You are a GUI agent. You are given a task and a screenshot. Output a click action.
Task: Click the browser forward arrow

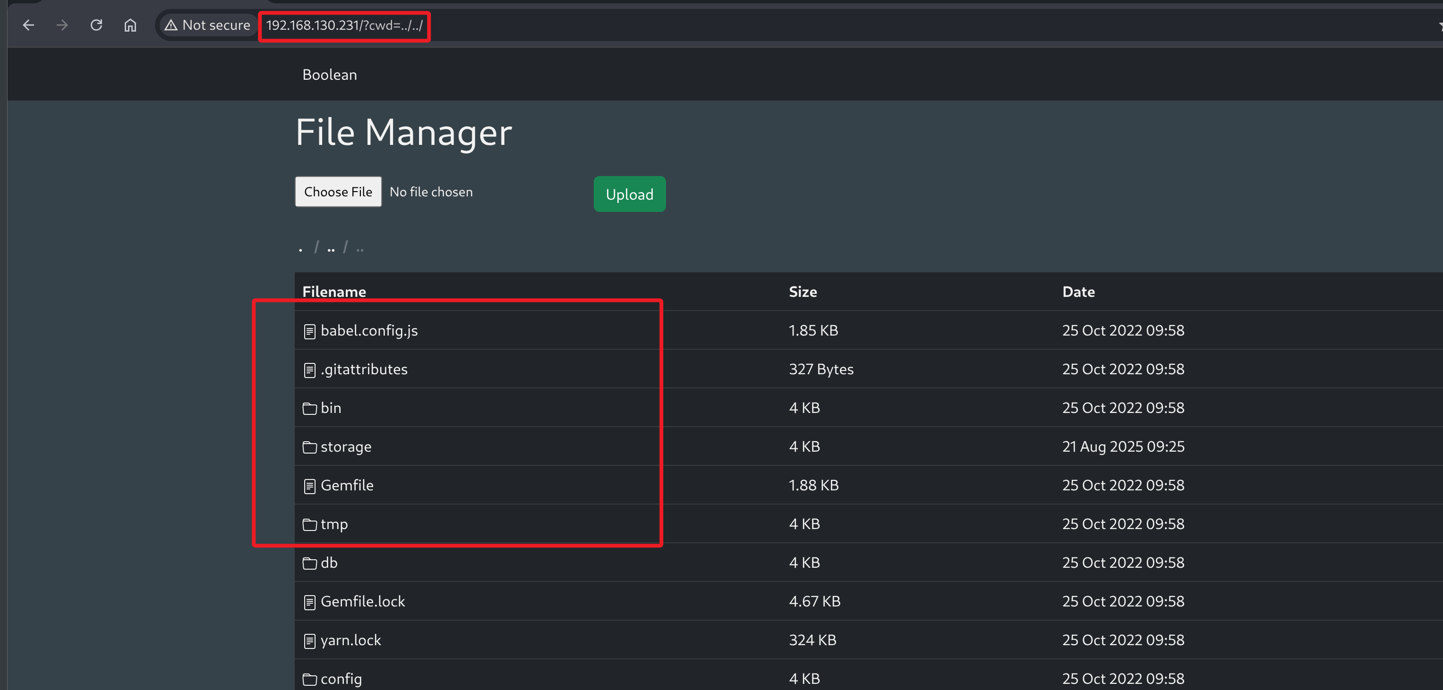point(62,25)
